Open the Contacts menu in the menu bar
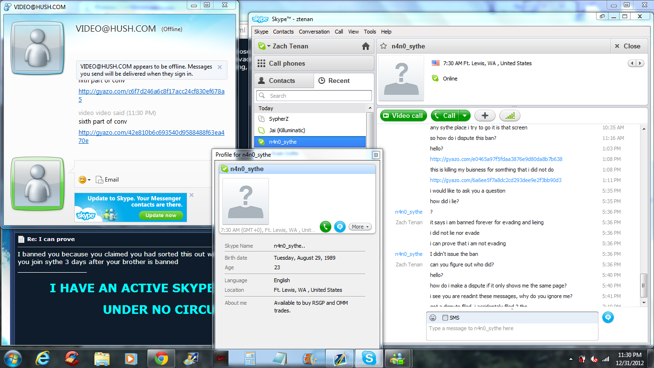The image size is (654, 368). pos(283,32)
